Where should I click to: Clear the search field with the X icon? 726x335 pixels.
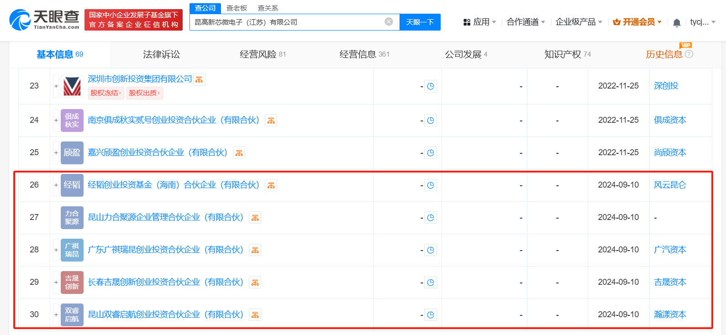tap(389, 22)
